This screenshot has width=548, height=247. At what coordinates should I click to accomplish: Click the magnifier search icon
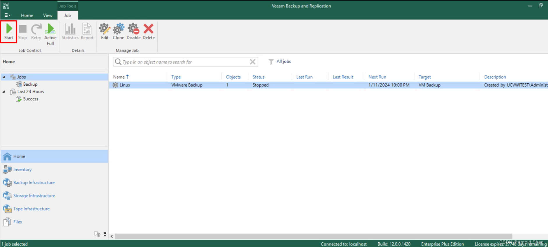point(118,62)
